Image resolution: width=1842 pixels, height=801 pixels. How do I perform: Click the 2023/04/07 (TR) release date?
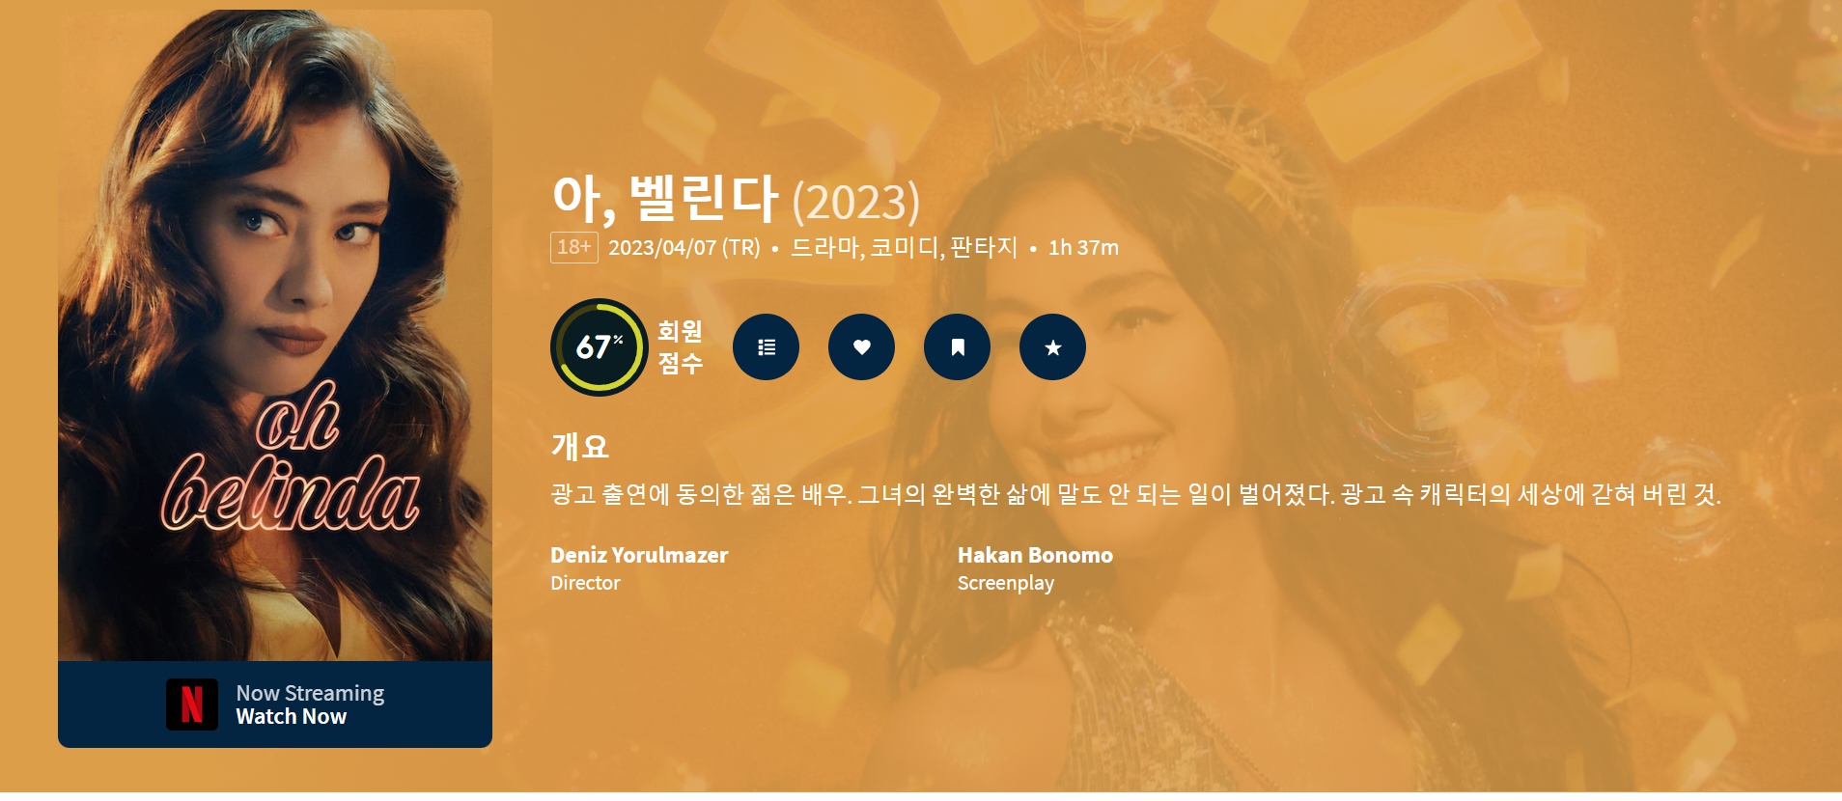coord(684,248)
